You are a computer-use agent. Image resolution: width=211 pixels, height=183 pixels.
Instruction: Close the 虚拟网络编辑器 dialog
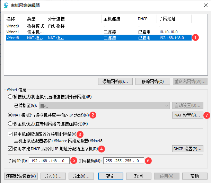[205, 5]
